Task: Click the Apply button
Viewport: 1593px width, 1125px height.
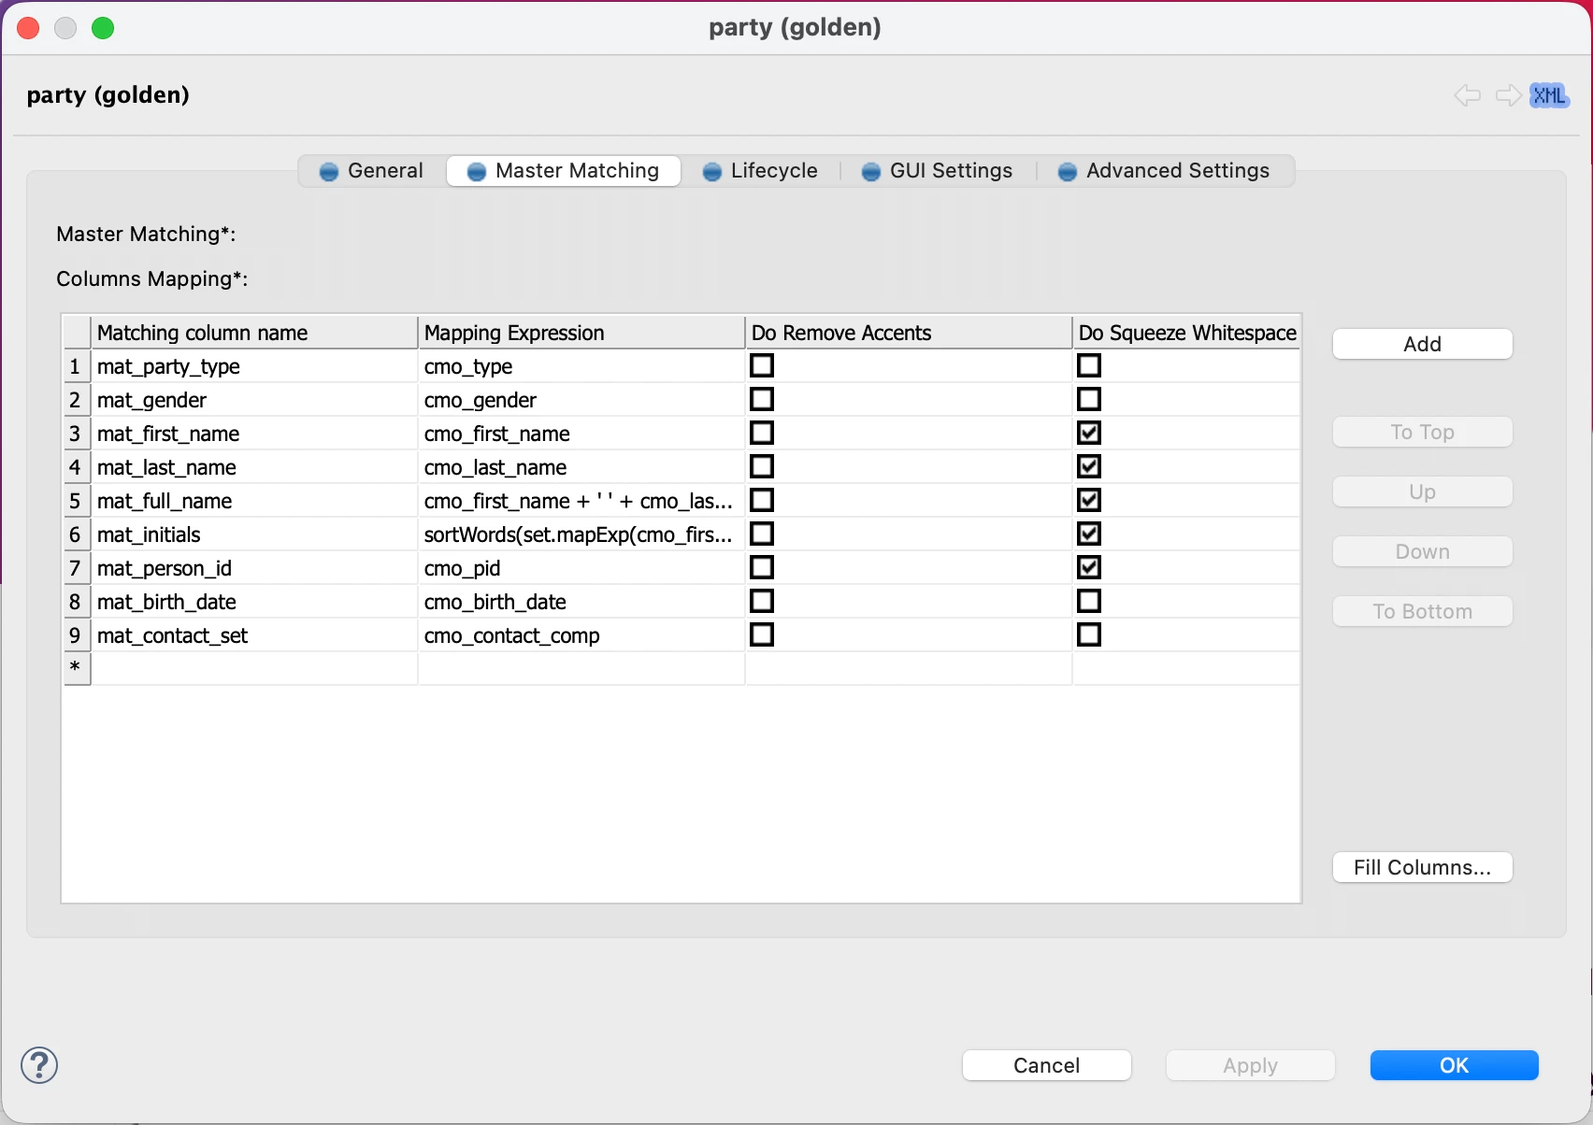Action: pos(1251,1065)
